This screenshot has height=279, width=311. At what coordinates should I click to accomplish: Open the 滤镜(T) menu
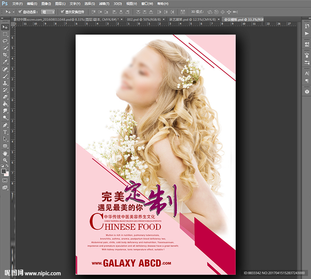[x=104, y=4]
